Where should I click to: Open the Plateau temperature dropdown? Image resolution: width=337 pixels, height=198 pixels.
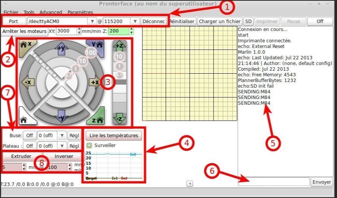tap(62, 146)
